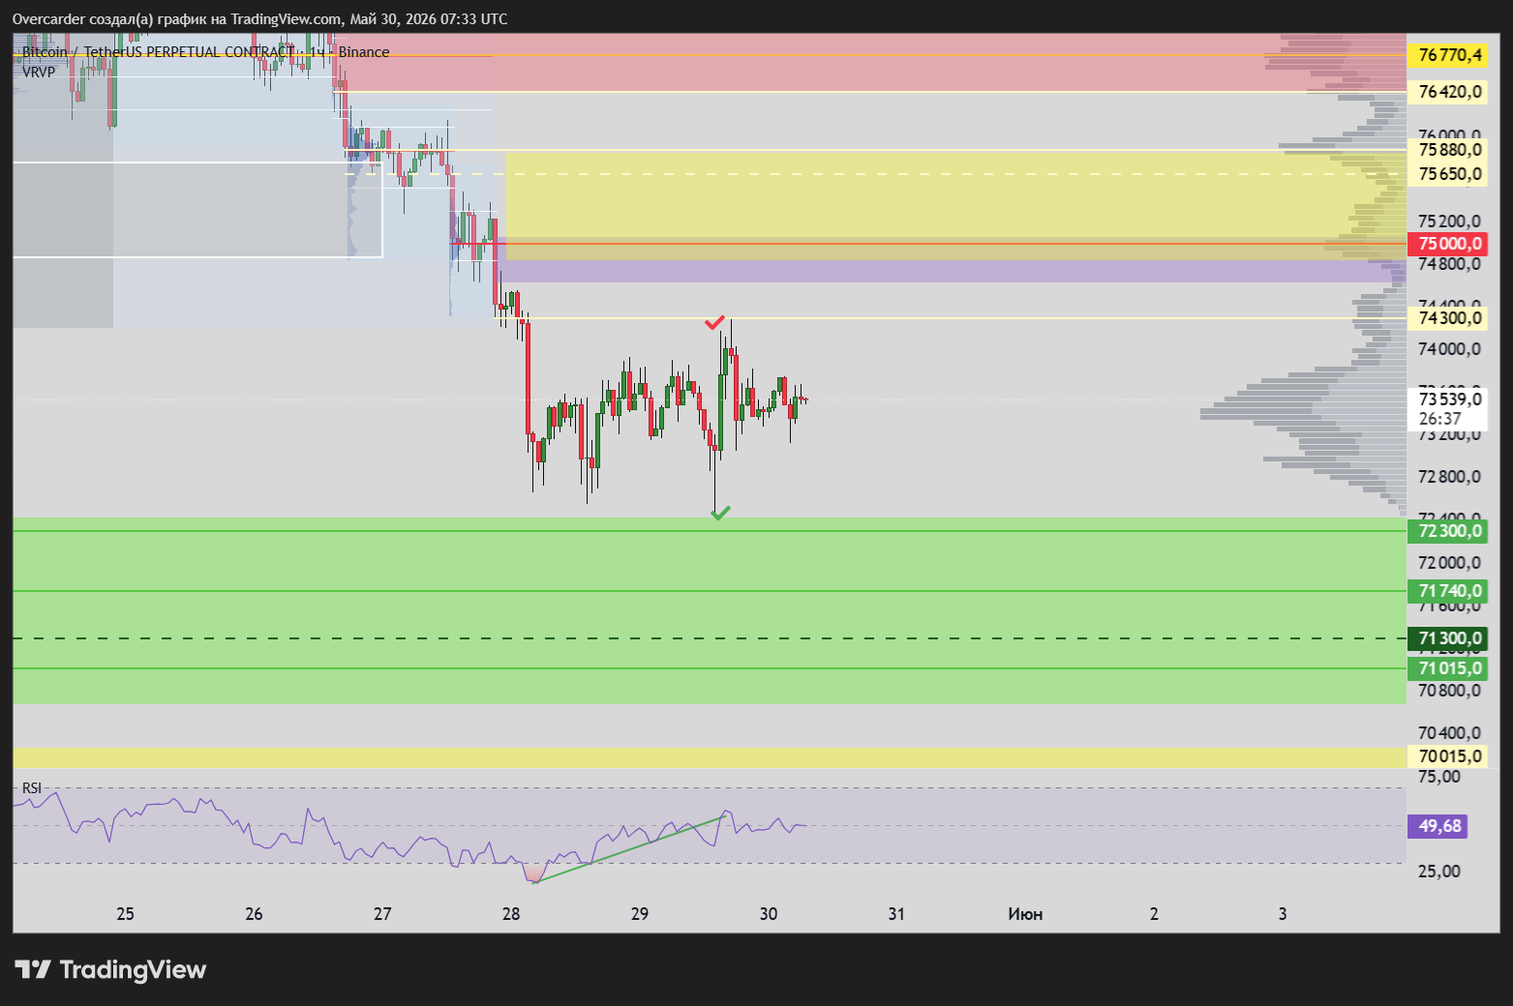The width and height of the screenshot is (1513, 1006).
Task: Click date 30 on the time axis
Action: point(769,914)
